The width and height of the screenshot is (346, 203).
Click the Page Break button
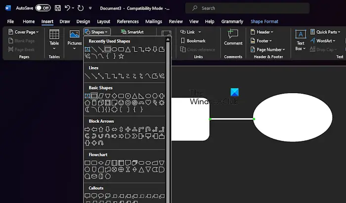(x=21, y=50)
